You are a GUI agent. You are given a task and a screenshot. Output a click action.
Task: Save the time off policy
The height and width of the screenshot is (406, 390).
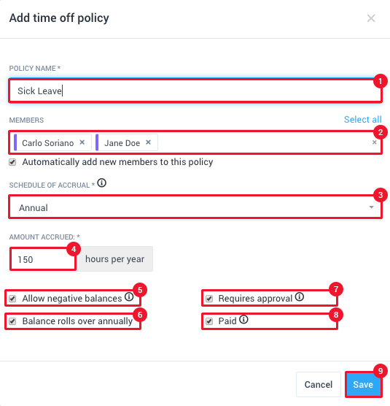[x=363, y=385]
